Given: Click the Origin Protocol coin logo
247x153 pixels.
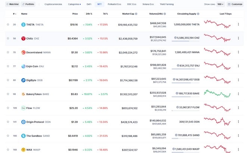Looking at the screenshot, I should pos(23,122).
